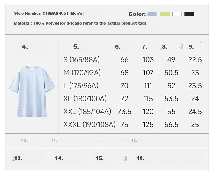Click the value 111 in the L row
Viewport: 214px width, 177px height.
(x=148, y=86)
